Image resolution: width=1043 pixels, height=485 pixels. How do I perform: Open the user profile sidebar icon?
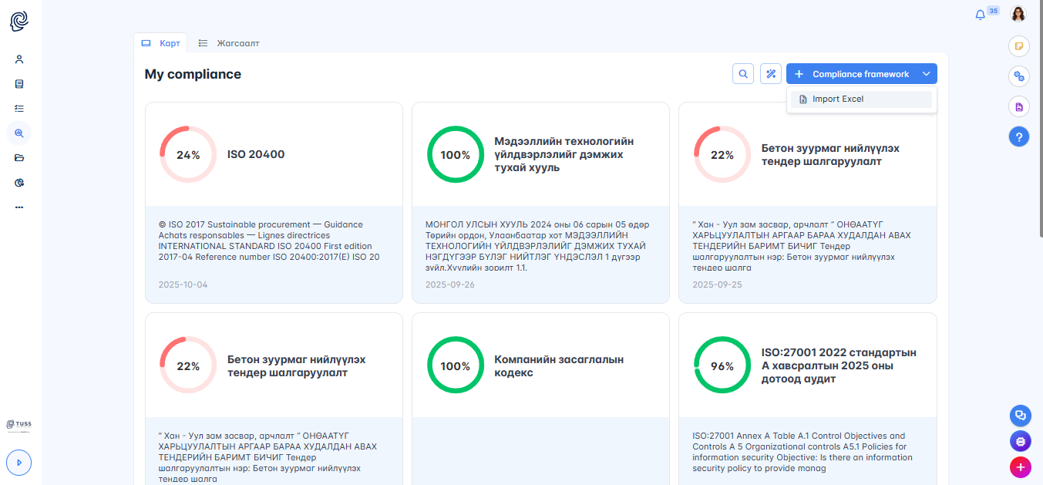click(x=19, y=59)
